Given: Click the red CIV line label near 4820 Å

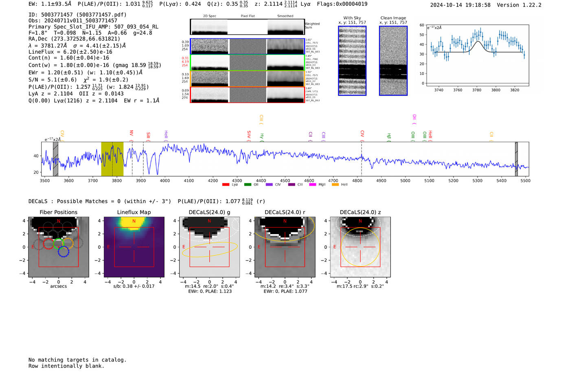Looking at the screenshot, I should 362,135.
